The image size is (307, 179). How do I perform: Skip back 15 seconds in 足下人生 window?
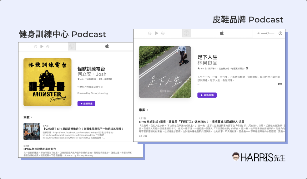pos(150,33)
